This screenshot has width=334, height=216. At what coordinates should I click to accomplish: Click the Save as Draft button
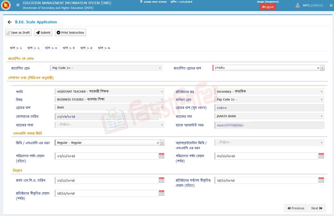18,33
